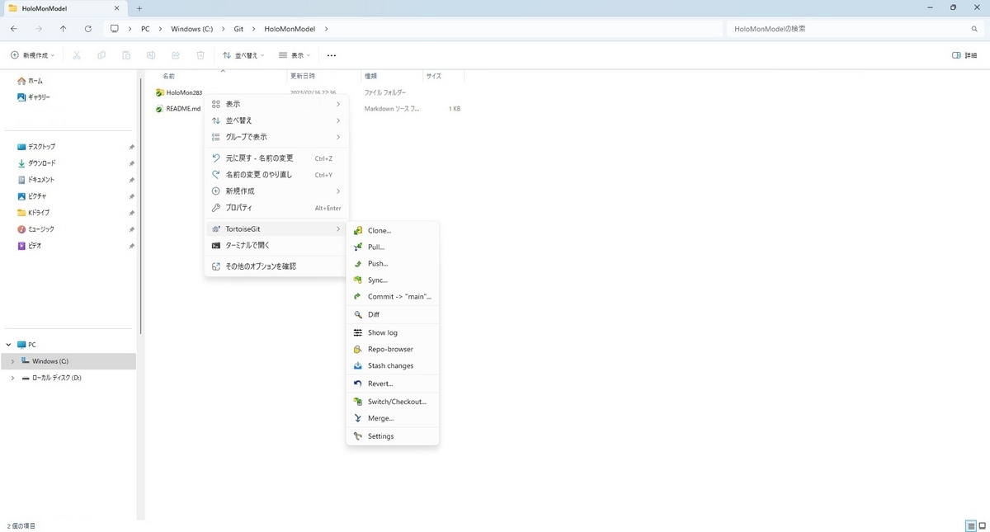Click the Refresh icon in the address bar
The image size is (990, 532).
[x=88, y=28]
